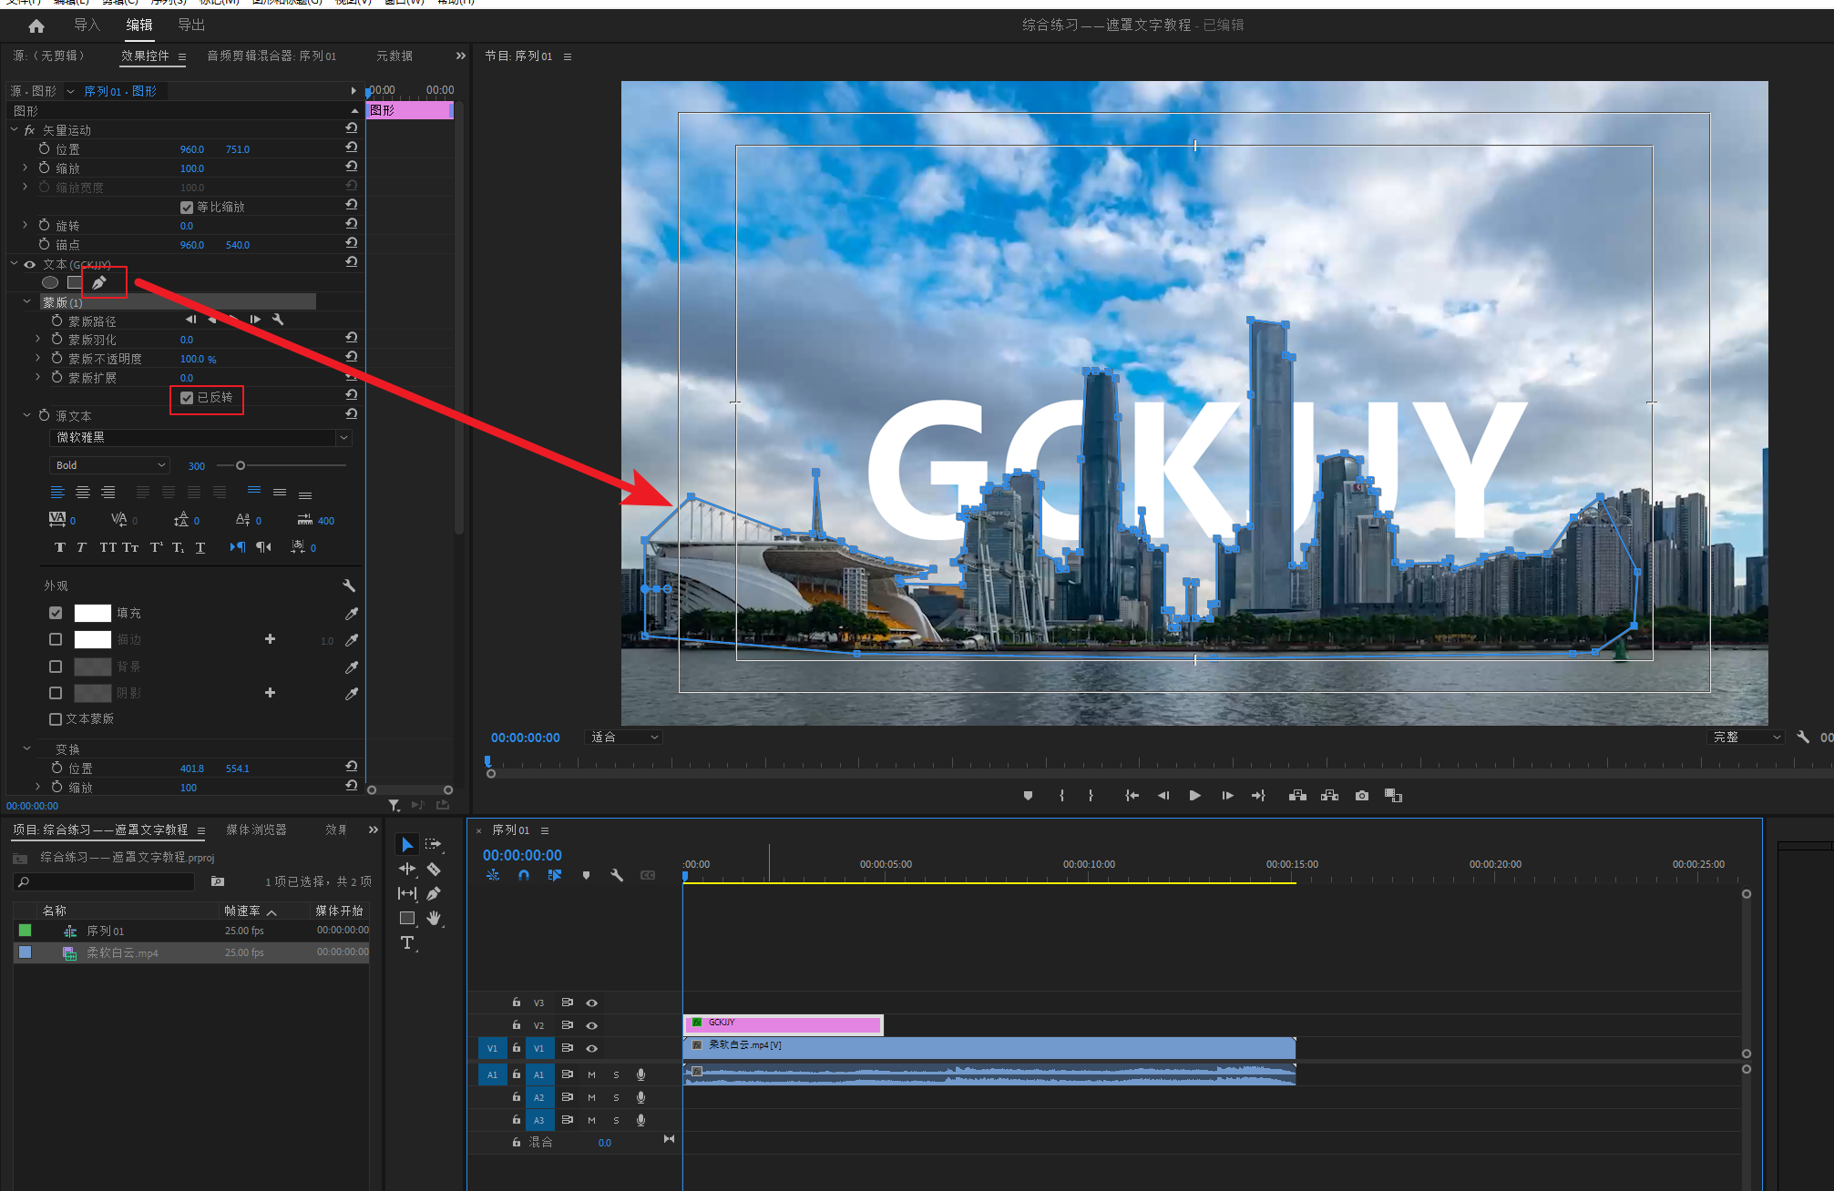Select the Type tool in toolbox

coord(407,942)
